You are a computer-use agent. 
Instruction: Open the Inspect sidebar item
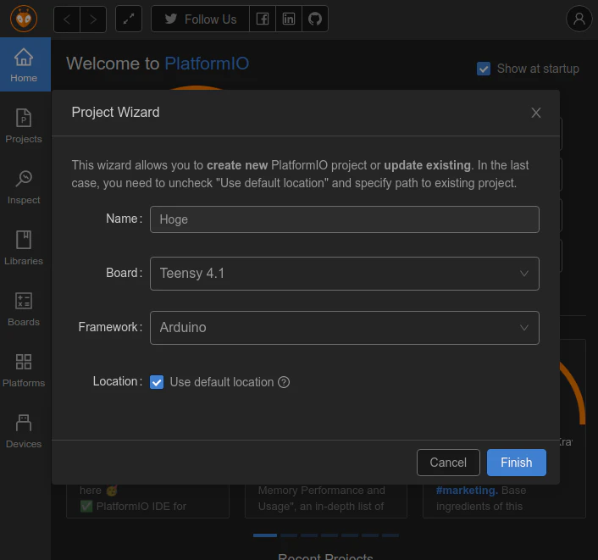pyautogui.click(x=24, y=187)
